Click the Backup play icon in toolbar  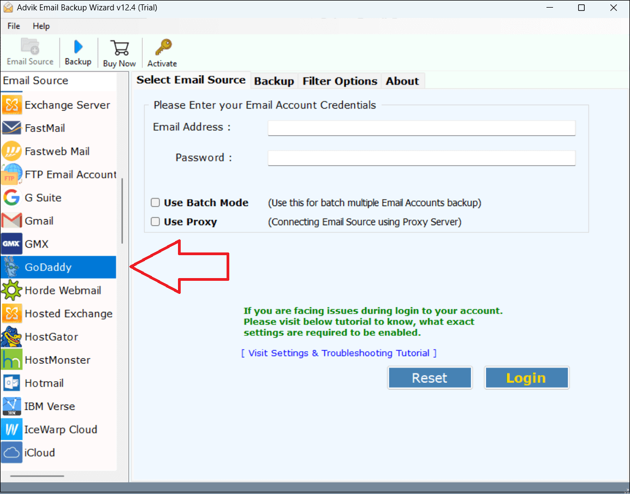[78, 47]
